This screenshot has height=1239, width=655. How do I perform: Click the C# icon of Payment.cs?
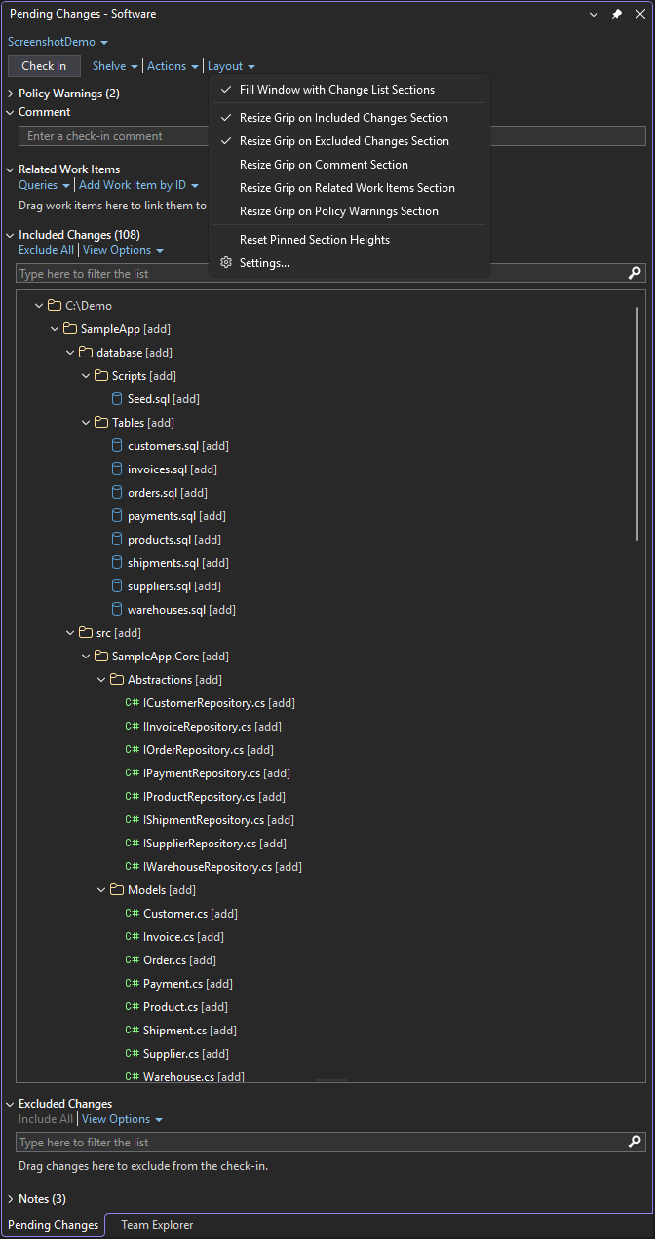(x=132, y=984)
